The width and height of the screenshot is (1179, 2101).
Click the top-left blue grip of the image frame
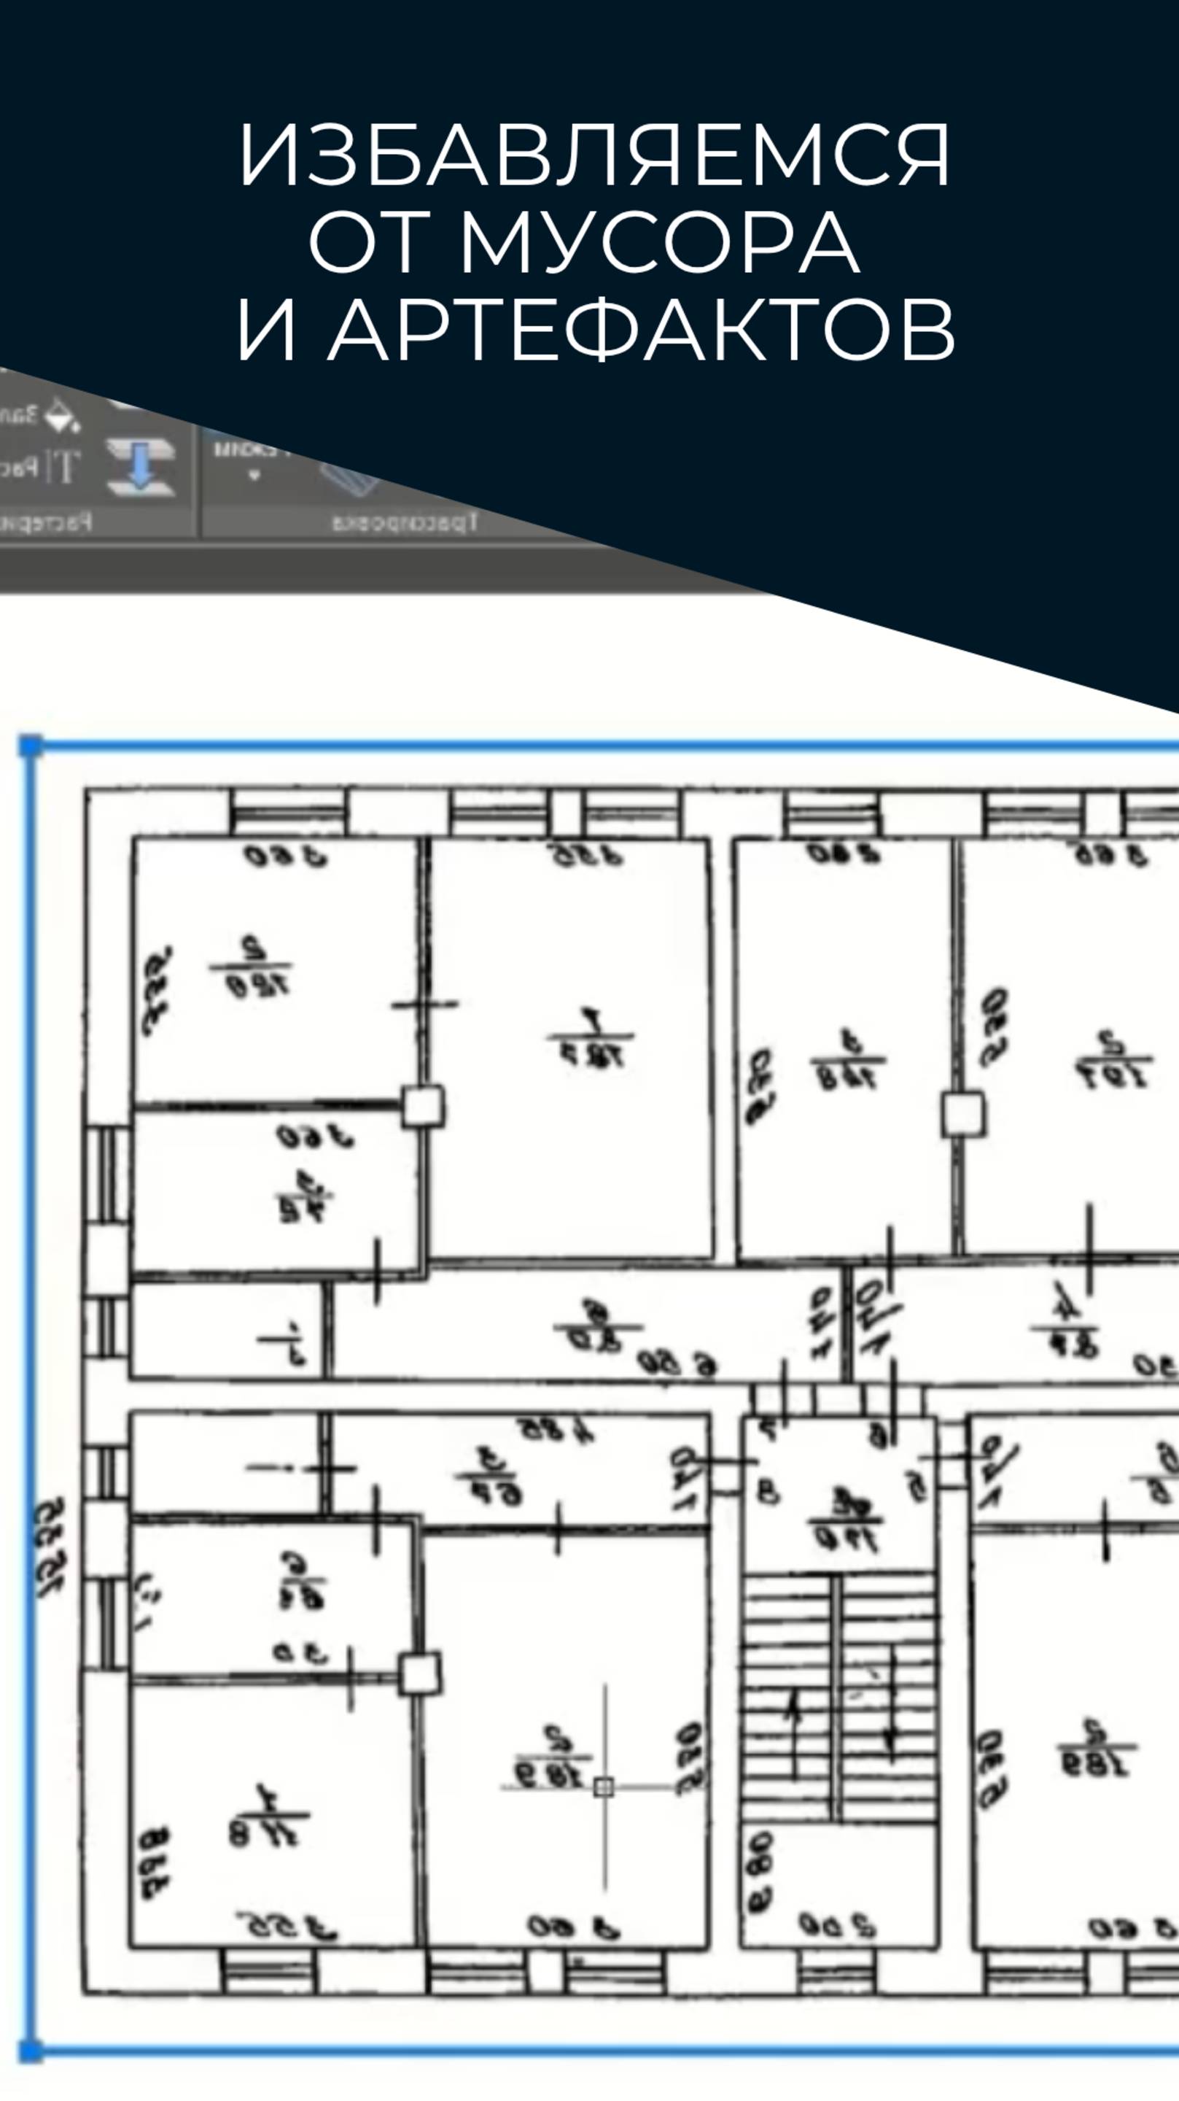[x=30, y=746]
